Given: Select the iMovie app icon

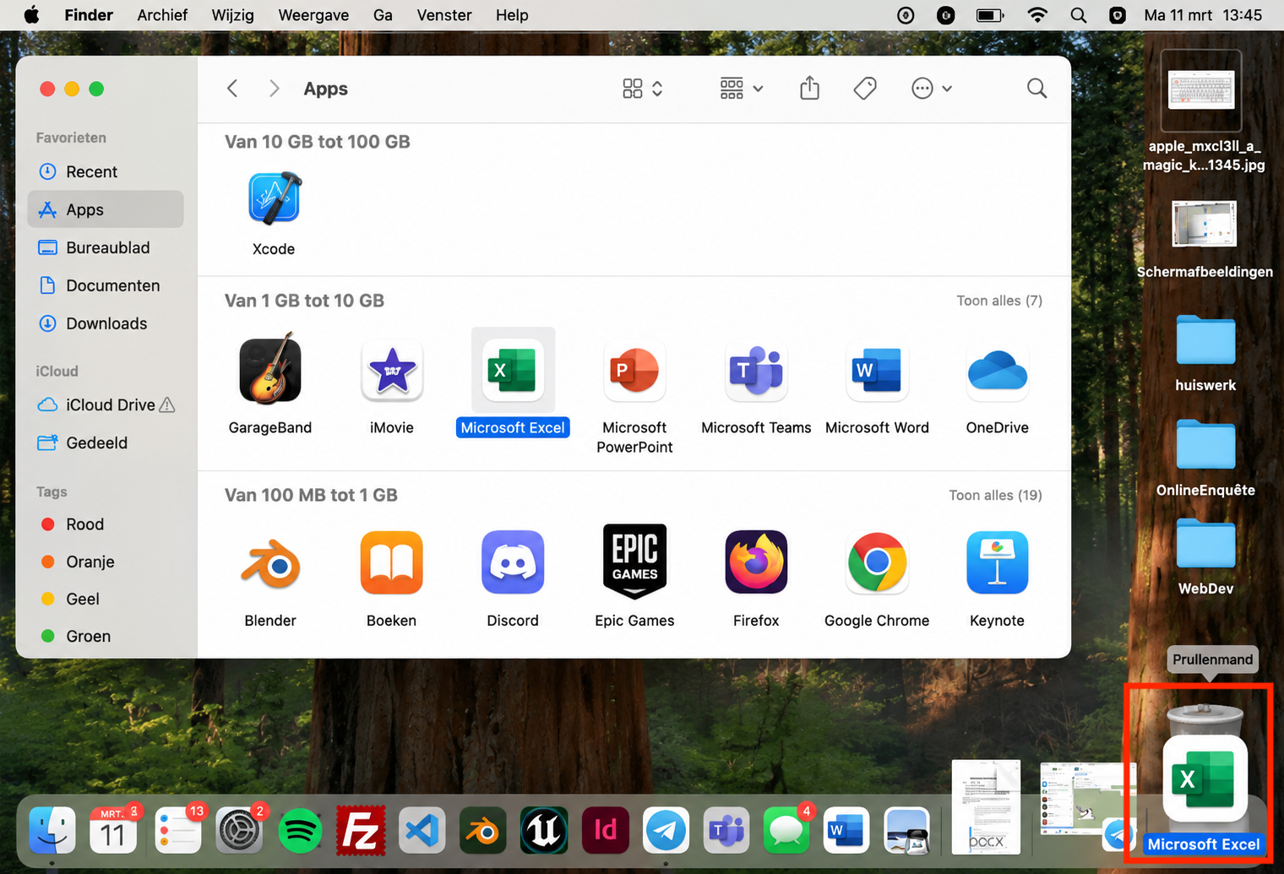Looking at the screenshot, I should [391, 370].
